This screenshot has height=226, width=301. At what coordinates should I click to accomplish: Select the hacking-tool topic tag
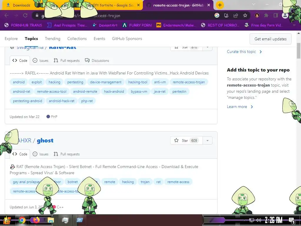(x=138, y=82)
